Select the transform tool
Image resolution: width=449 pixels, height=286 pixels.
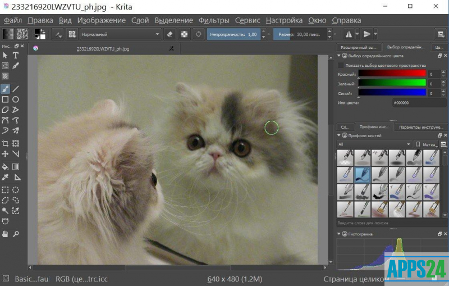pyautogui.click(x=16, y=143)
